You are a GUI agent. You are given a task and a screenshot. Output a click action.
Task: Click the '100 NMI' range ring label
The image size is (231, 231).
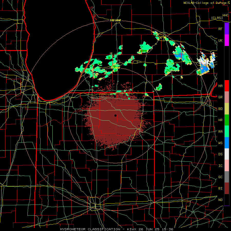115,20
